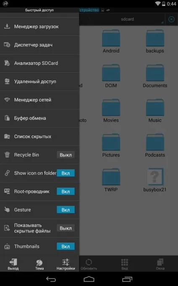Click the Gesture hand icon
Viewport: 178px width, 286px height.
point(7,210)
